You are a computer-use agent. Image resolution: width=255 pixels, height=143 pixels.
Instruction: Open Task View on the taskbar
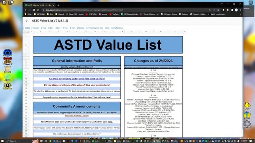(41, 141)
